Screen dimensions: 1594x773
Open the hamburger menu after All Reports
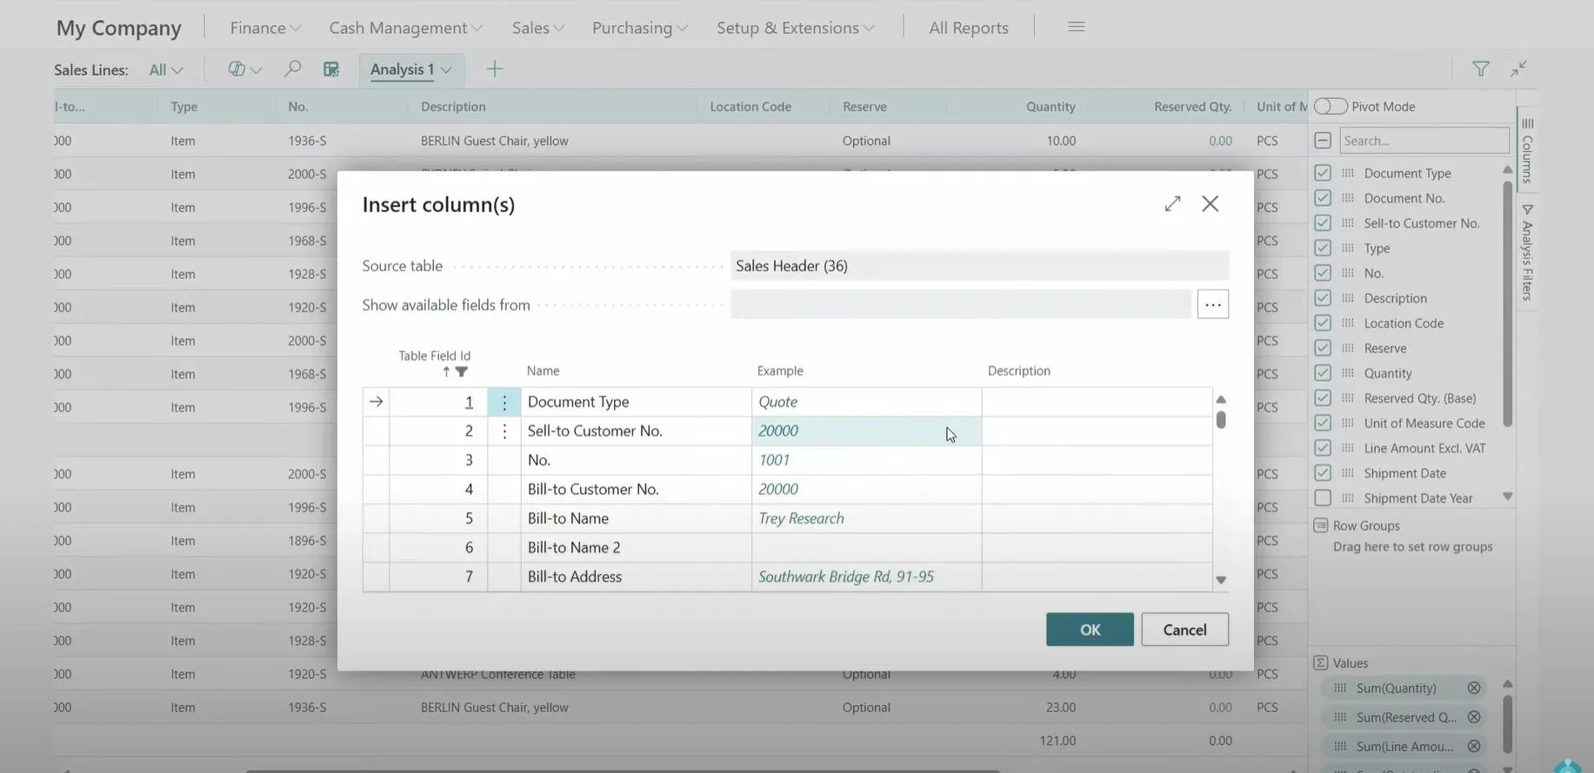[x=1076, y=27]
